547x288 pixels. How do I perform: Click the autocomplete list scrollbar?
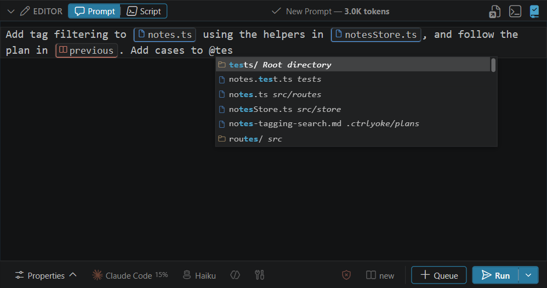(493, 65)
